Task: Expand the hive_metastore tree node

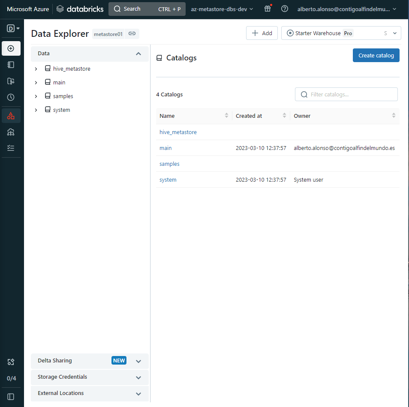Action: [x=36, y=69]
